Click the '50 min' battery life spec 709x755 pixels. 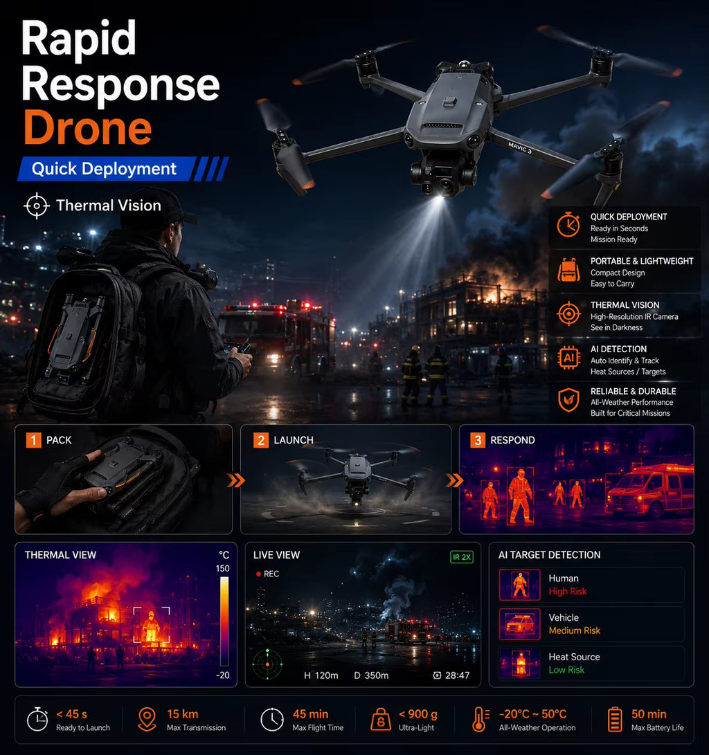point(649,714)
